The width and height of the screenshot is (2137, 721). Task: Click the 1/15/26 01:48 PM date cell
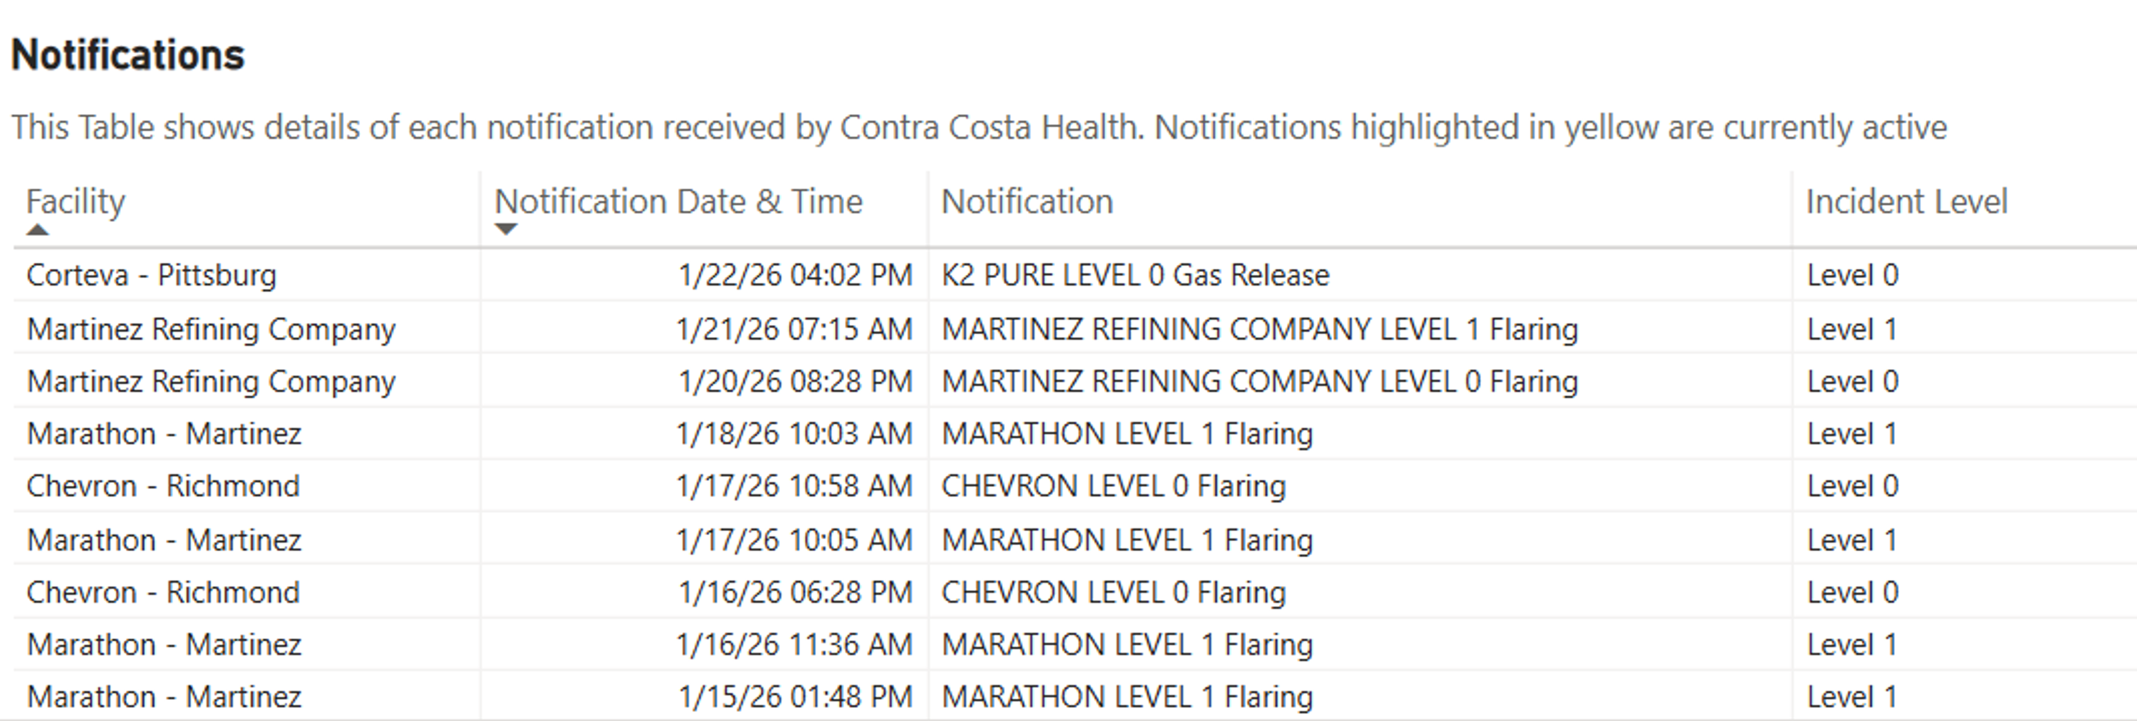click(795, 697)
